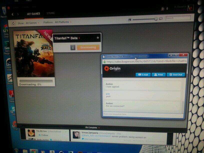Open Titanfall Beta details arrow

[x=79, y=38]
